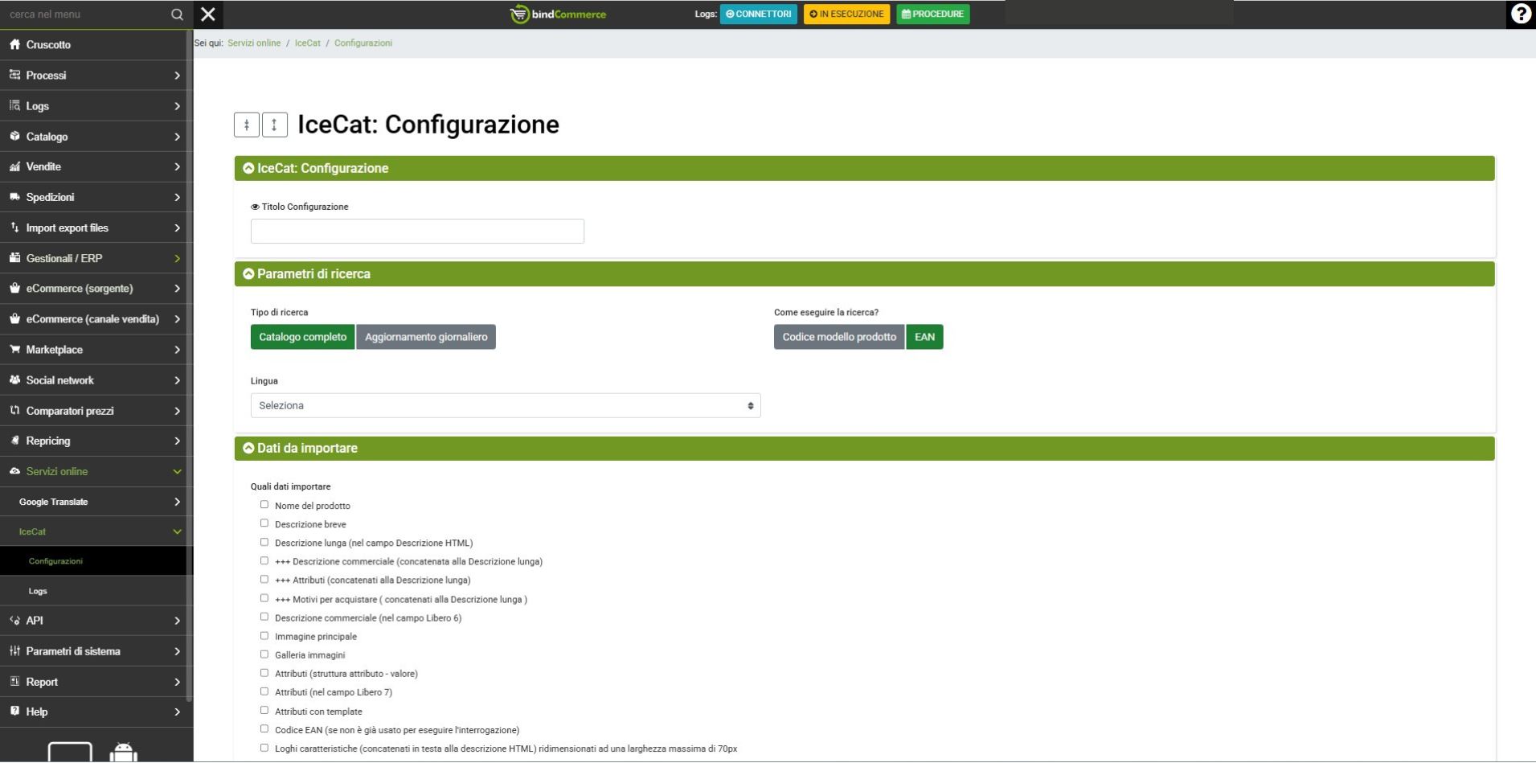Select Logs under the IceCat submenu
1536x763 pixels.
click(x=38, y=591)
